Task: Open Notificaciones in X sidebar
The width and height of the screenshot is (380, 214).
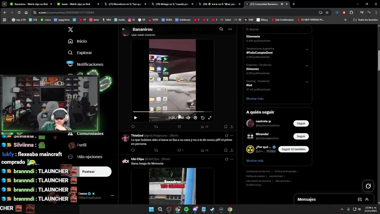Action: tap(85, 64)
